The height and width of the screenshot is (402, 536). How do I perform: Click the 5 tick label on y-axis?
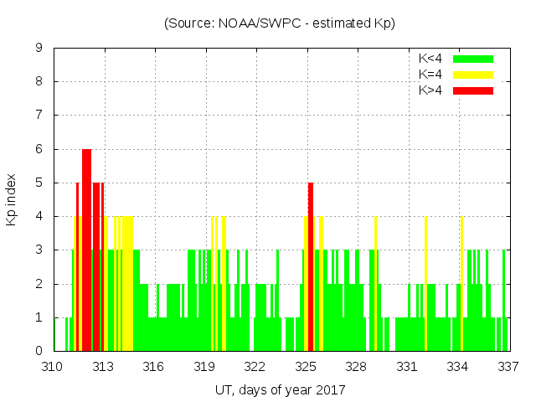click(40, 183)
